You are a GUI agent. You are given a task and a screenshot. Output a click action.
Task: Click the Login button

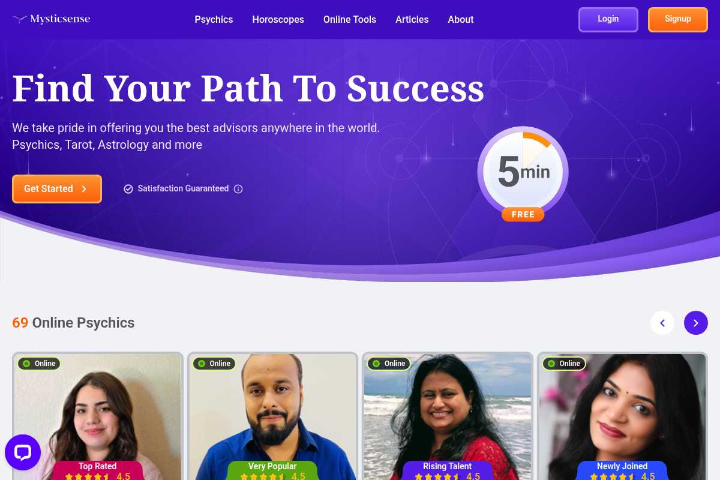pos(608,19)
